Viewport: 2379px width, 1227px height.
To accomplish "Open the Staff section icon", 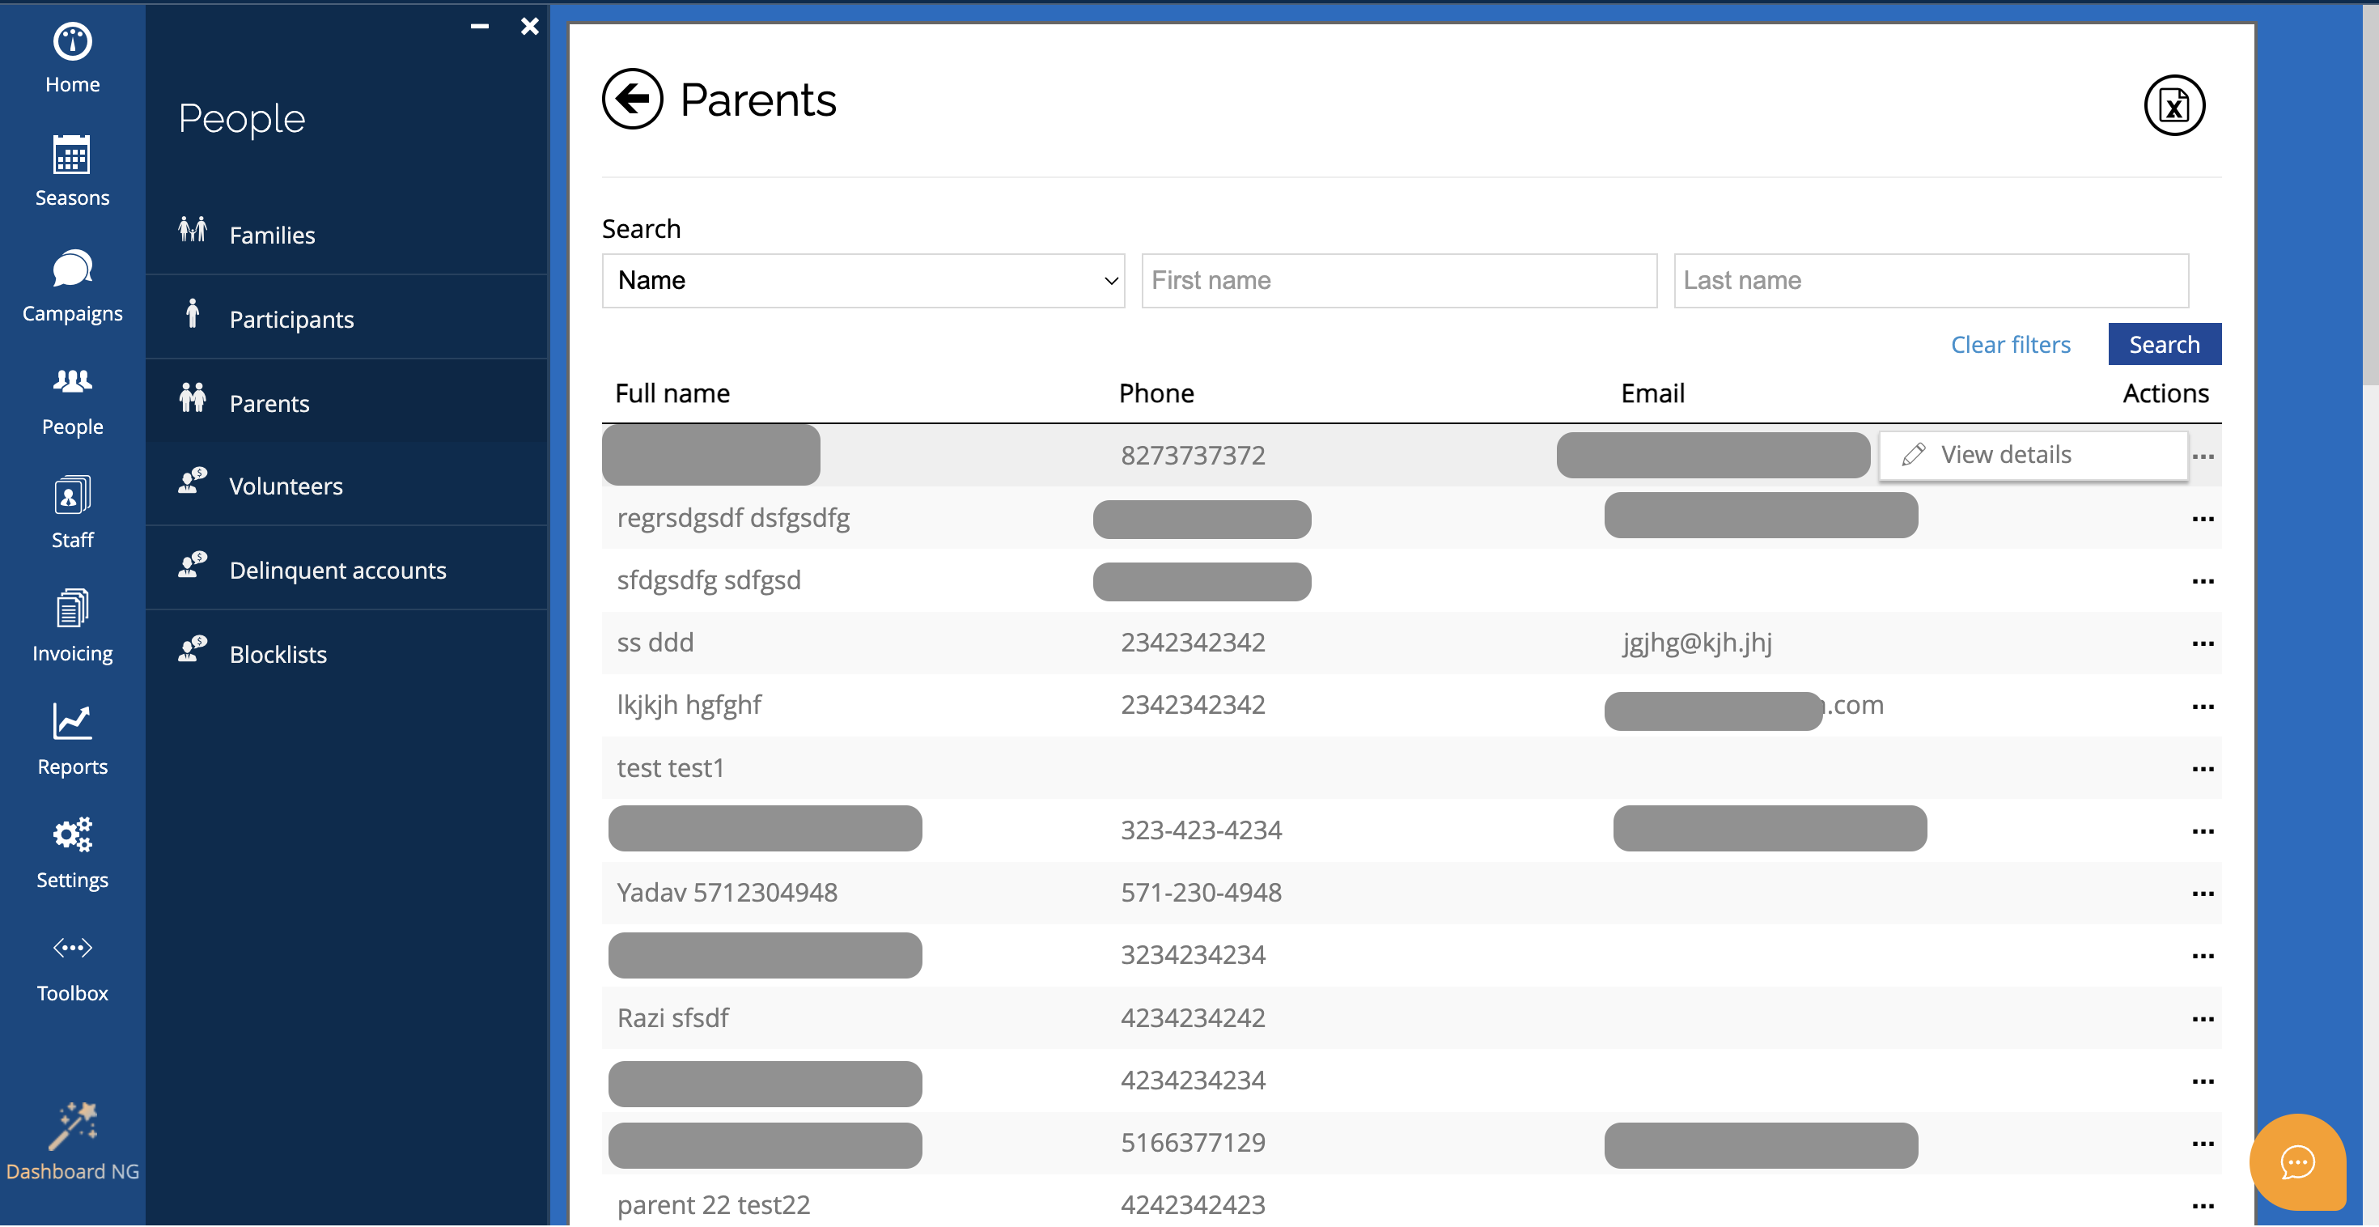I will tap(72, 496).
